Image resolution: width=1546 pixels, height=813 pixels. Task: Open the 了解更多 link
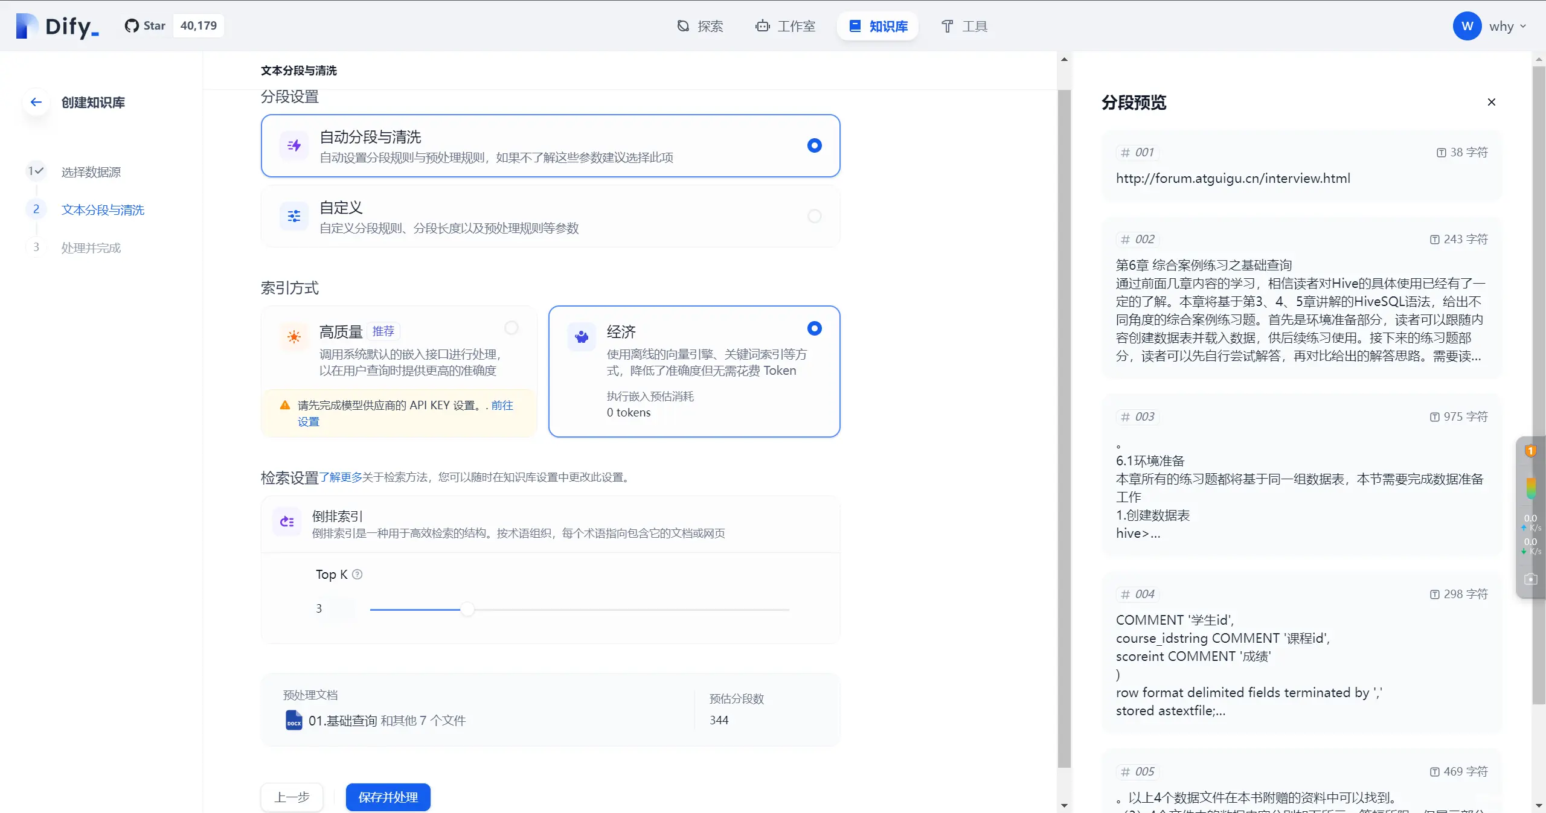341,477
